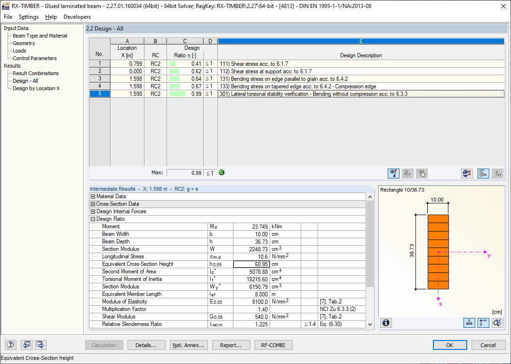Click the Details... button
Viewport: 511px width, 364px height.
click(x=146, y=345)
